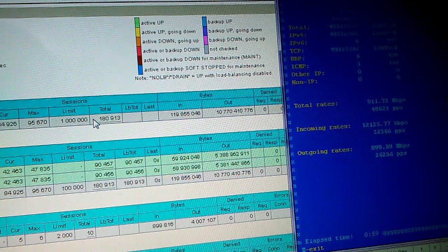The height and width of the screenshot is (252, 448).
Task: Click the gray 'not checked' legend swatch
Action: pyautogui.click(x=206, y=49)
